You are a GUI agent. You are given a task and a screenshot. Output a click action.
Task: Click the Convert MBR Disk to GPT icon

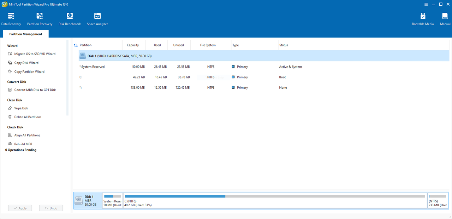(x=10, y=90)
